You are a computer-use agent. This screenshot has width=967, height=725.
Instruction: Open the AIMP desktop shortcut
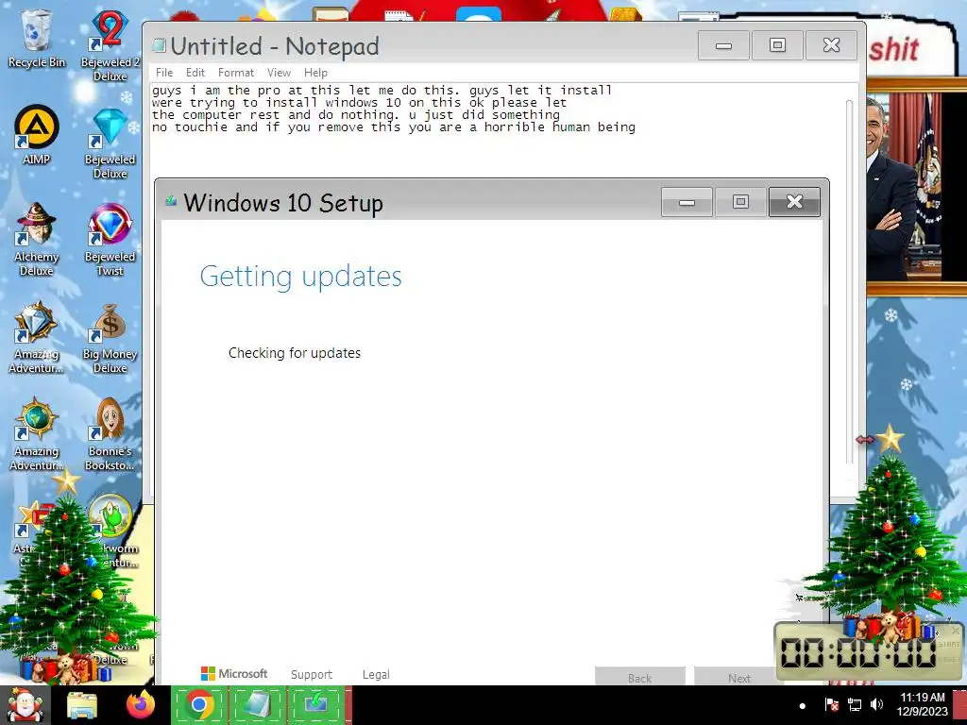click(x=37, y=135)
